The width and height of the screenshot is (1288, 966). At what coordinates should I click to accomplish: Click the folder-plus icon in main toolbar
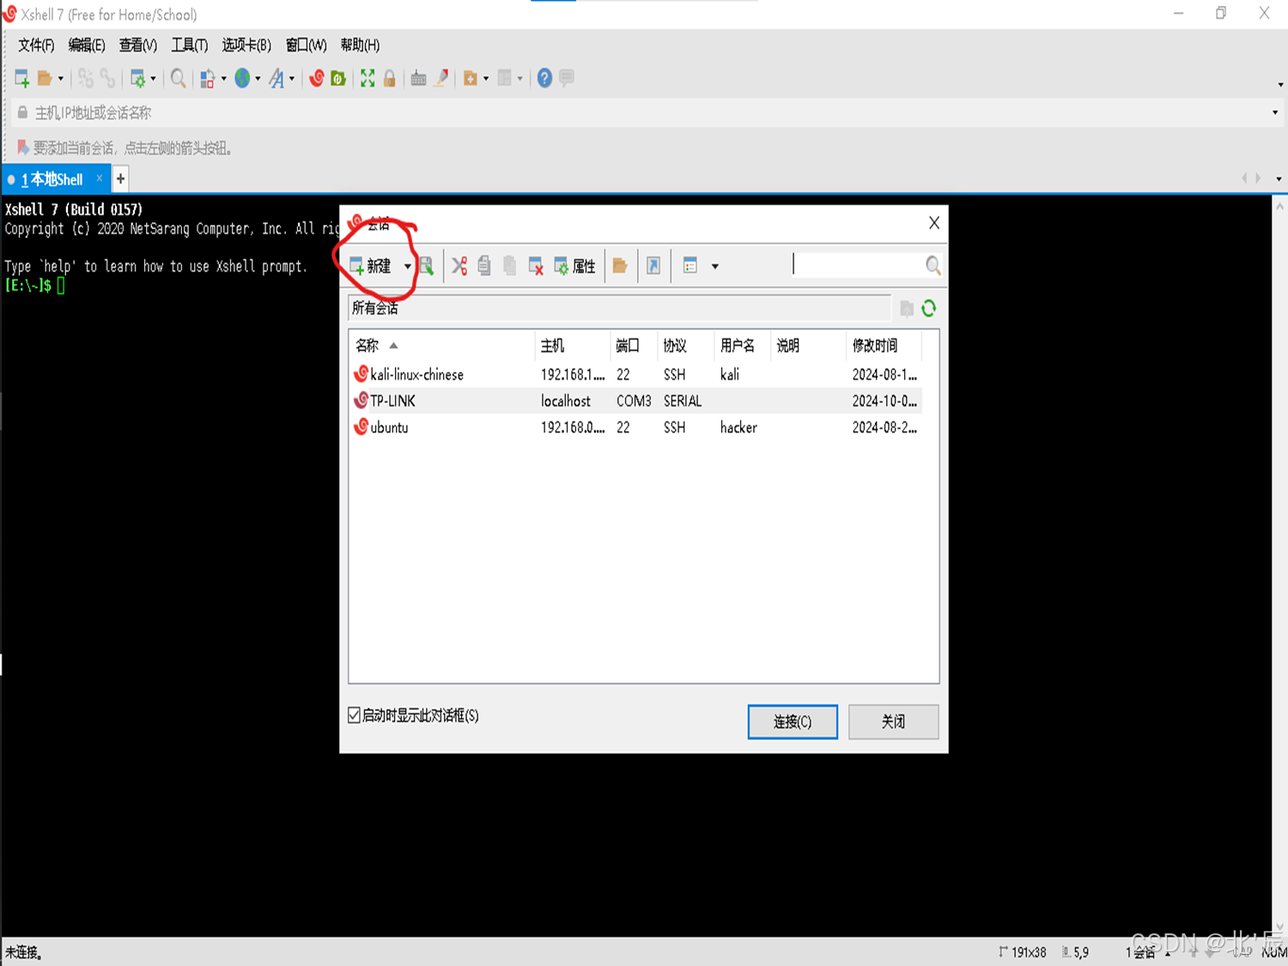pyautogui.click(x=470, y=79)
